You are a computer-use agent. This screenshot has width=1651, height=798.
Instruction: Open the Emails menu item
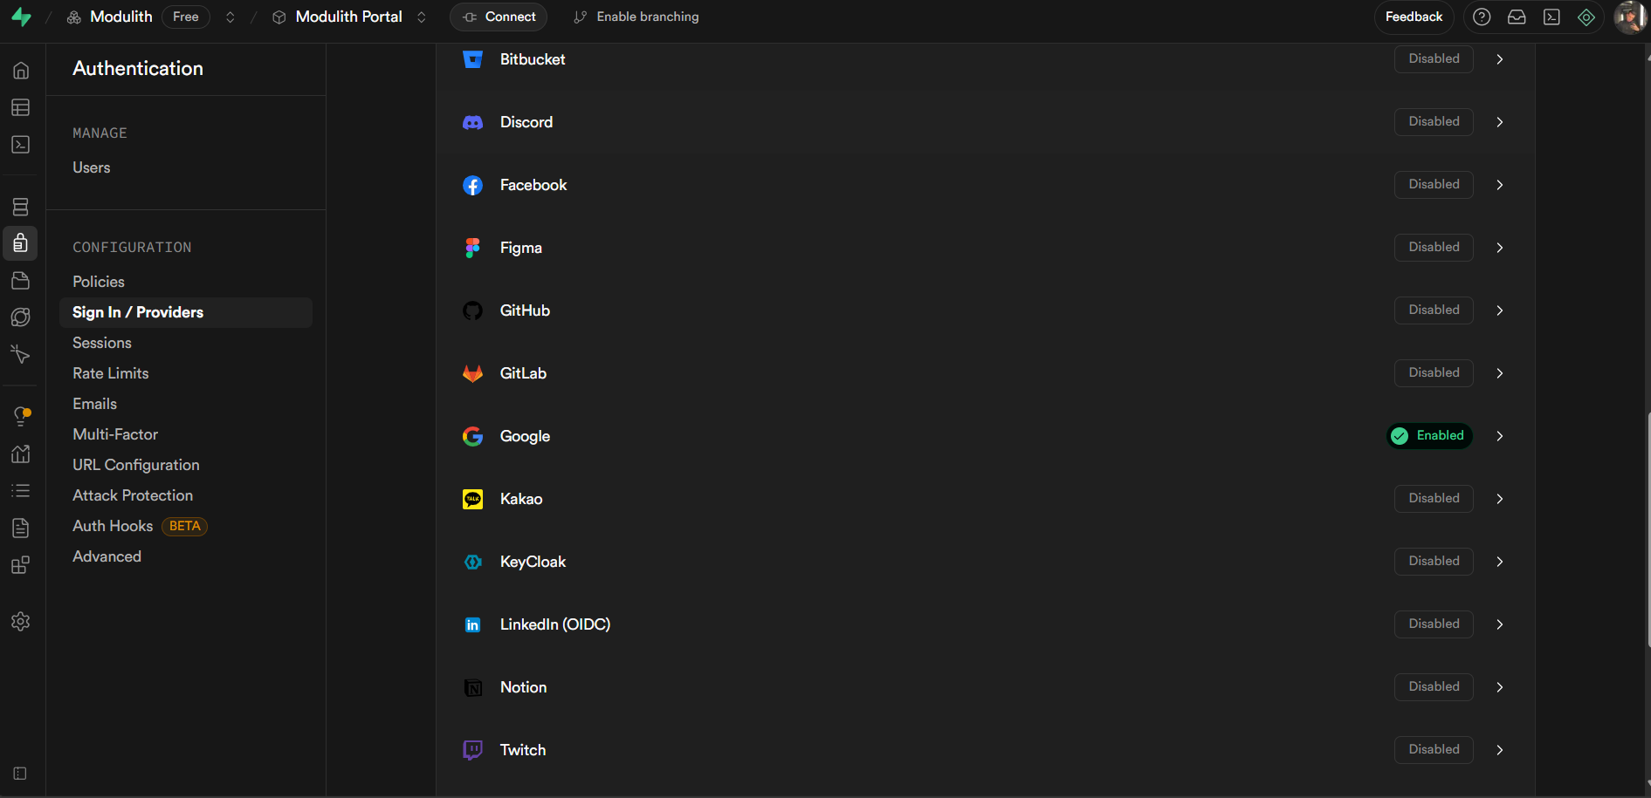point(94,404)
